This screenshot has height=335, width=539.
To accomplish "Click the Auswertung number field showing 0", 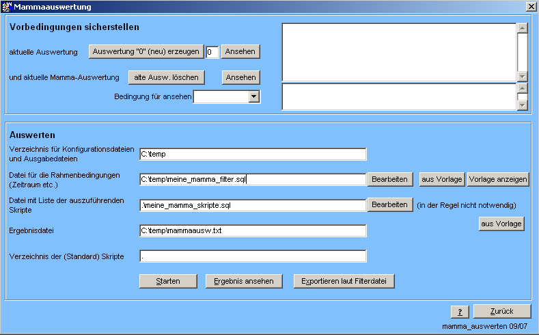I will point(212,52).
